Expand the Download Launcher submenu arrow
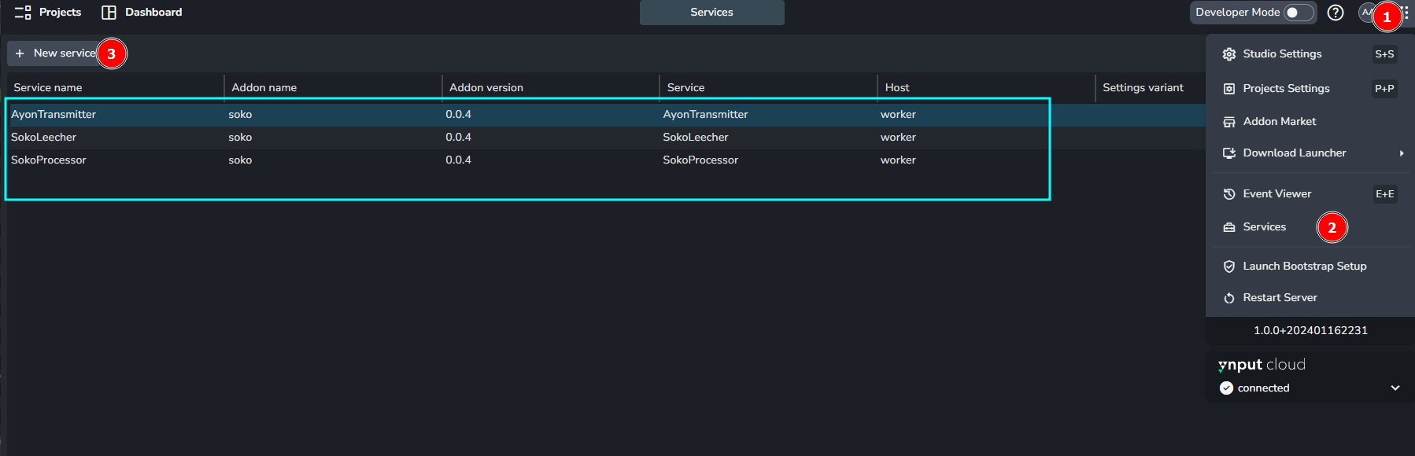The width and height of the screenshot is (1415, 456). tap(1401, 153)
